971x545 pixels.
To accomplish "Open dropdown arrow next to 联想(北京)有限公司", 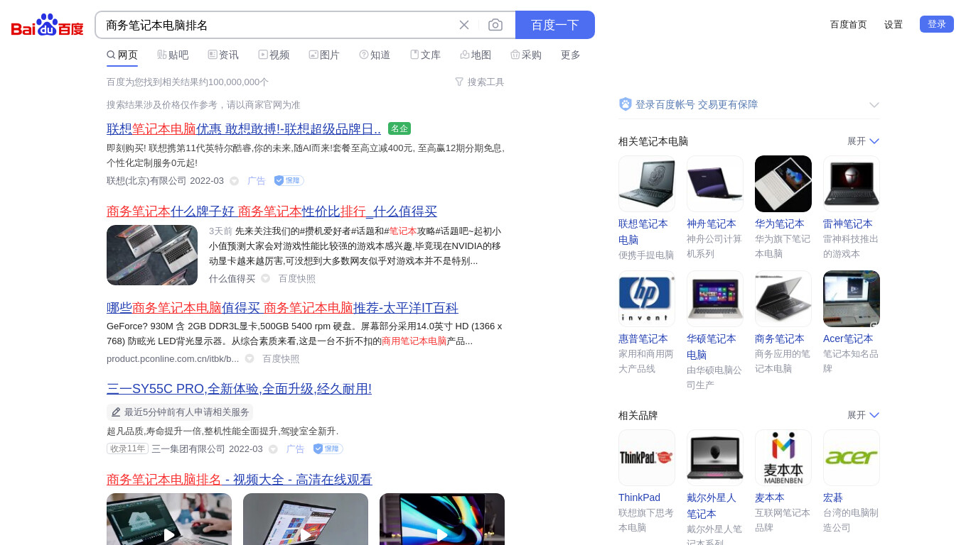I will coord(234,181).
